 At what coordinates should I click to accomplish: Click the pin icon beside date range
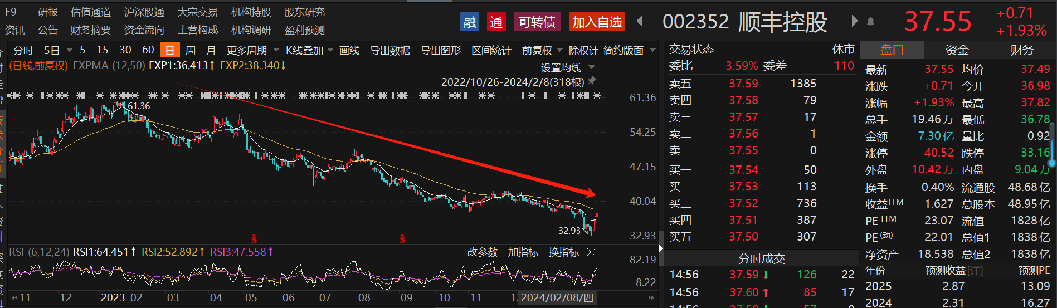click(x=592, y=81)
